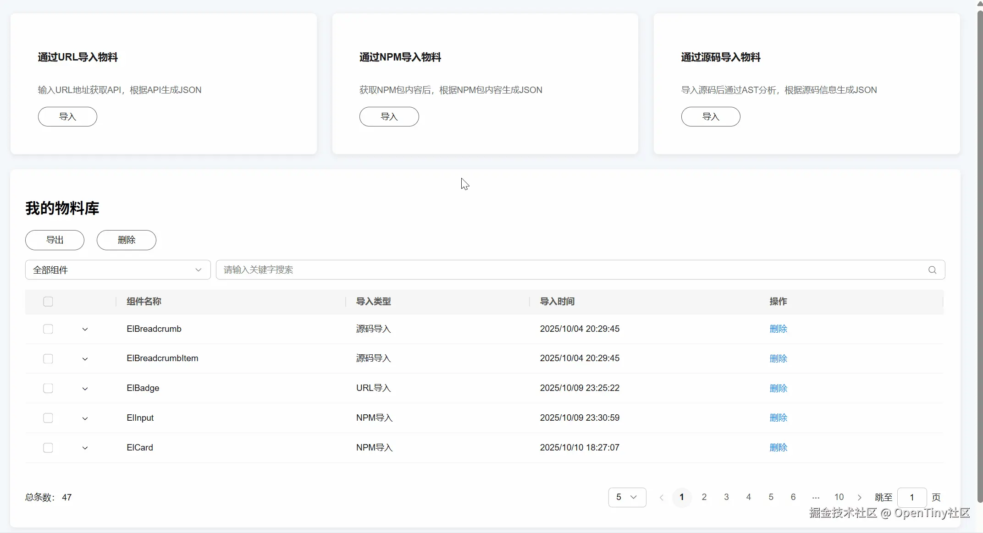Expand the ElBadge row details

click(85, 389)
